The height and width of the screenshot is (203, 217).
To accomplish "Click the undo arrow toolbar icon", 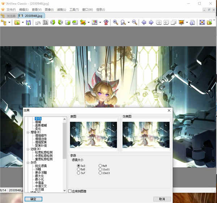I will point(38,22).
